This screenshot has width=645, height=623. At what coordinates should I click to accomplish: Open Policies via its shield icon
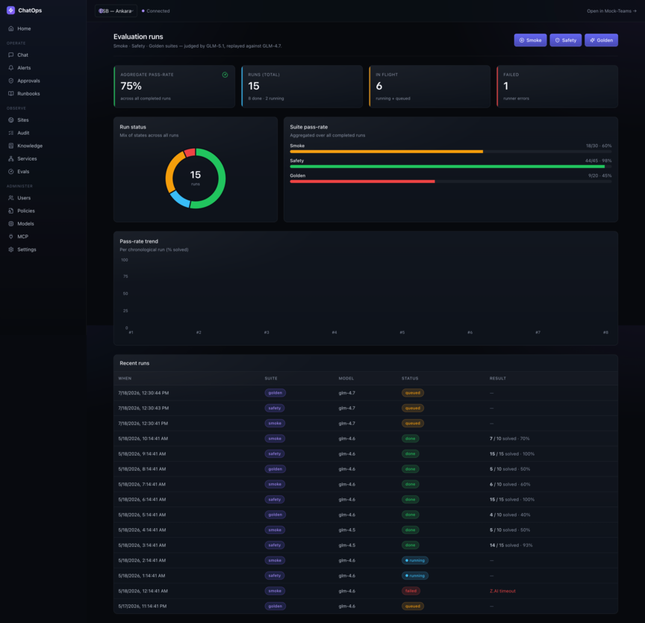tap(11, 211)
